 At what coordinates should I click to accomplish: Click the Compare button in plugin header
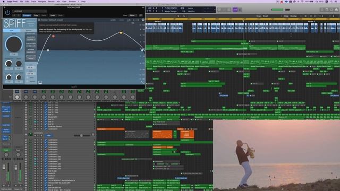pyautogui.click(x=27, y=15)
